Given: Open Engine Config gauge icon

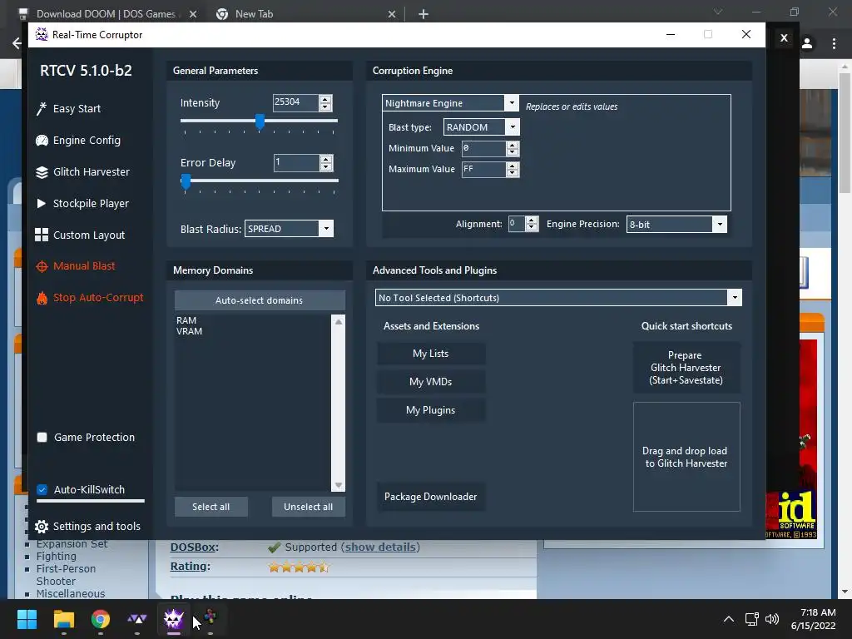Looking at the screenshot, I should [x=42, y=140].
